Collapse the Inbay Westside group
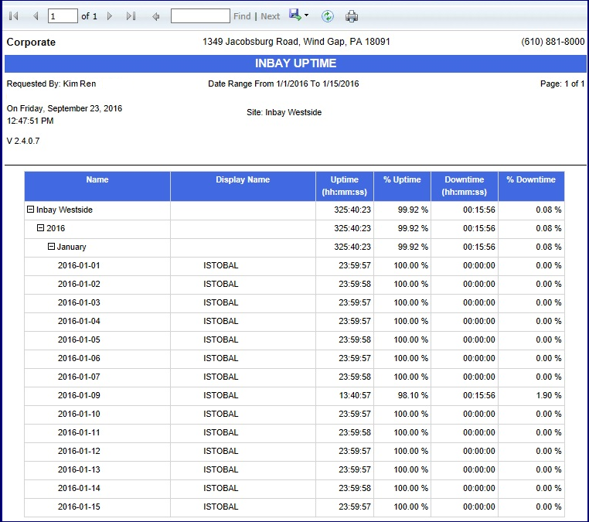This screenshot has width=589, height=522. tap(31, 210)
